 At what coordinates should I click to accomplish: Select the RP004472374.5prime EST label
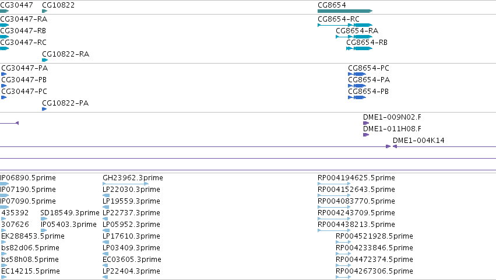coord(374,260)
